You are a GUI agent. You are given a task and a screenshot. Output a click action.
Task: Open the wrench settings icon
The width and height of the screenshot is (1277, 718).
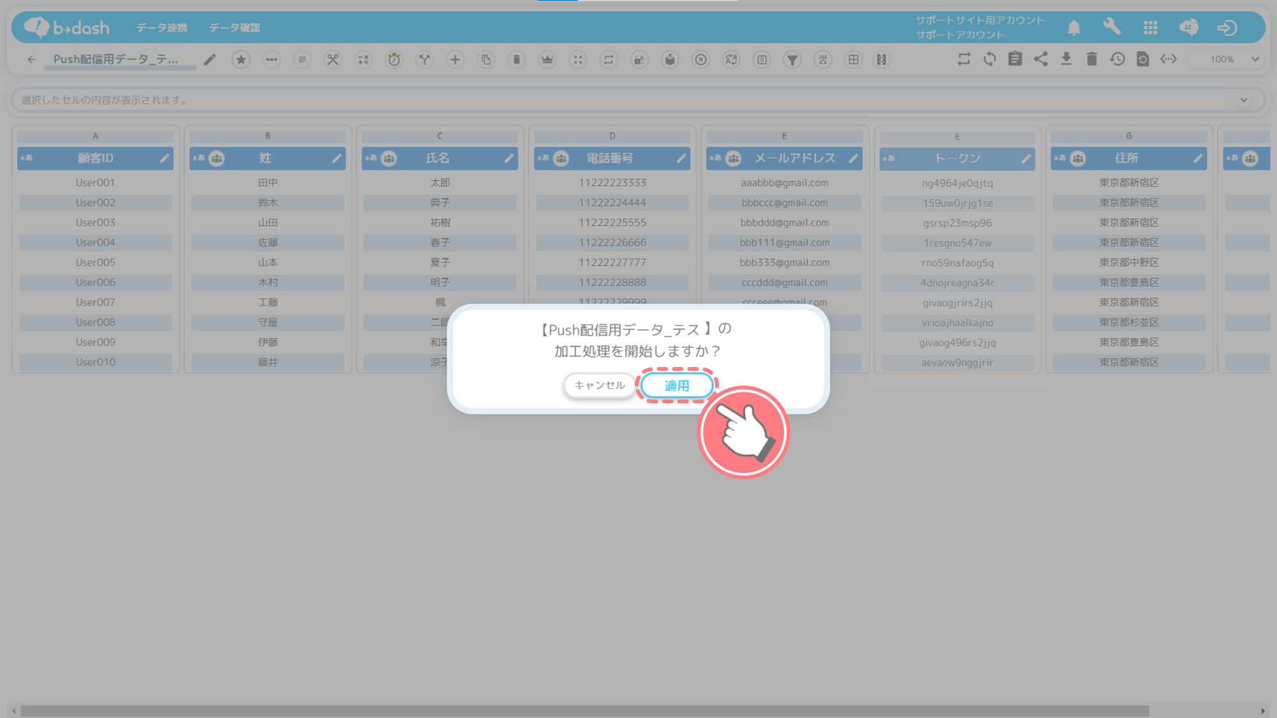pos(1112,27)
